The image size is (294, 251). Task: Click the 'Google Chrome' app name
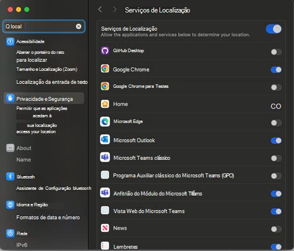tap(131, 70)
